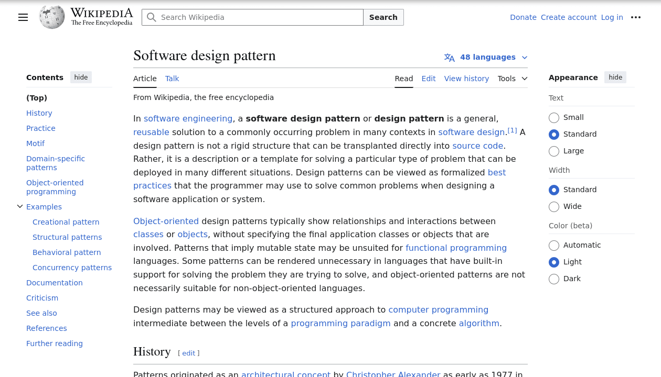661x377 pixels.
Task: Enable Wide width layout
Action: [554, 207]
